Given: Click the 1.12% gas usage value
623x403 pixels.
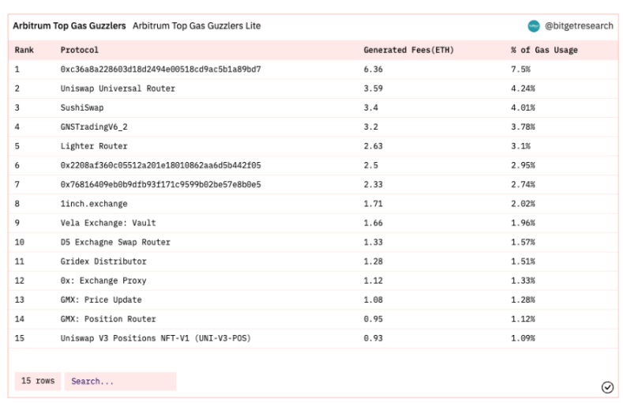Looking at the screenshot, I should point(523,318).
